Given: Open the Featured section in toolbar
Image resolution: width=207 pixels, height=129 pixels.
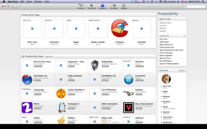Looking at the screenshot, I should (81, 6).
